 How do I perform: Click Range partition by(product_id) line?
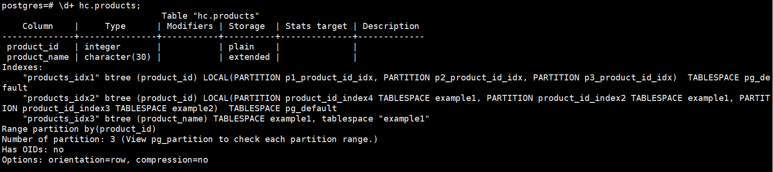coord(79,129)
